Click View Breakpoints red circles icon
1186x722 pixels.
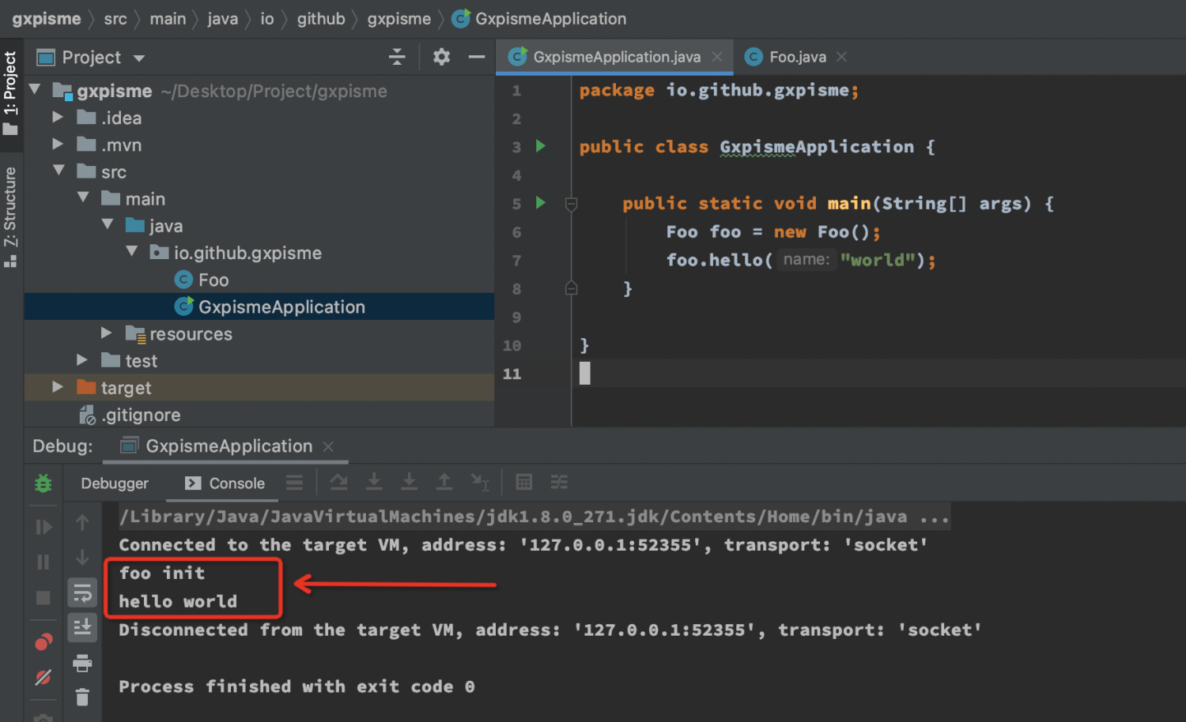(x=43, y=642)
